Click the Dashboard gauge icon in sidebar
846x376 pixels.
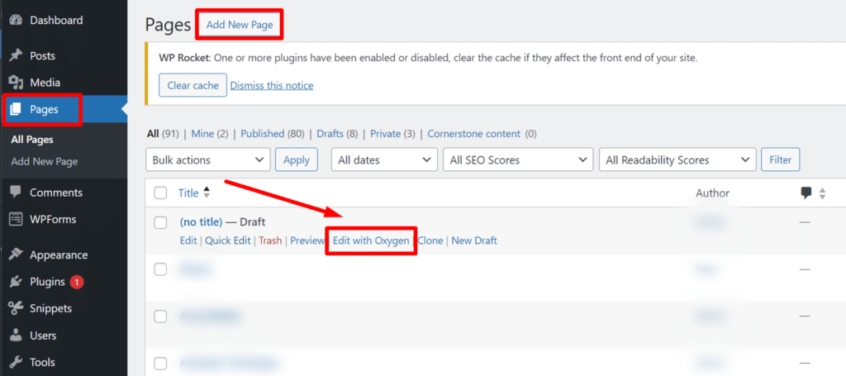coord(15,20)
